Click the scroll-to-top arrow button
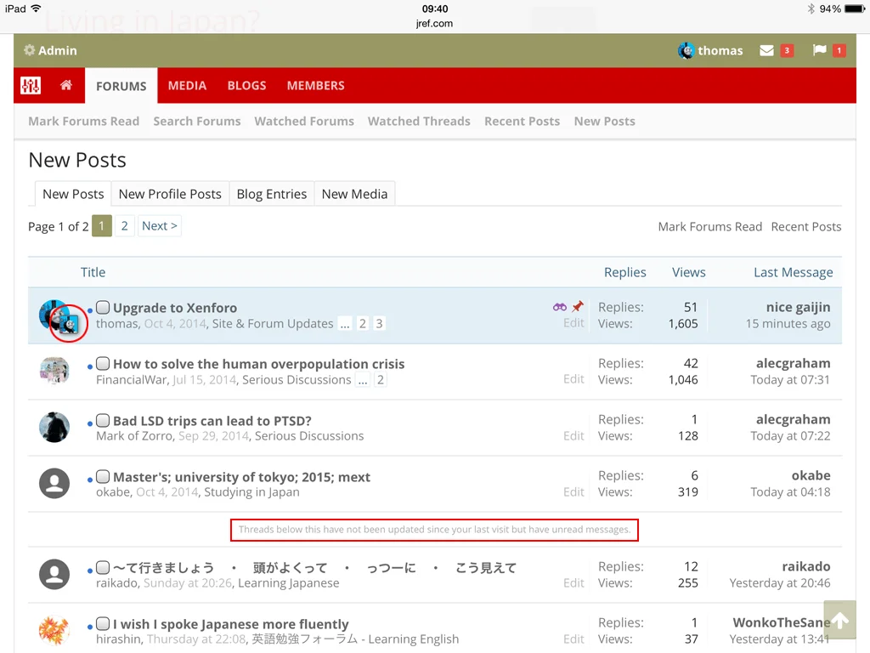The height and width of the screenshot is (653, 870). (839, 620)
